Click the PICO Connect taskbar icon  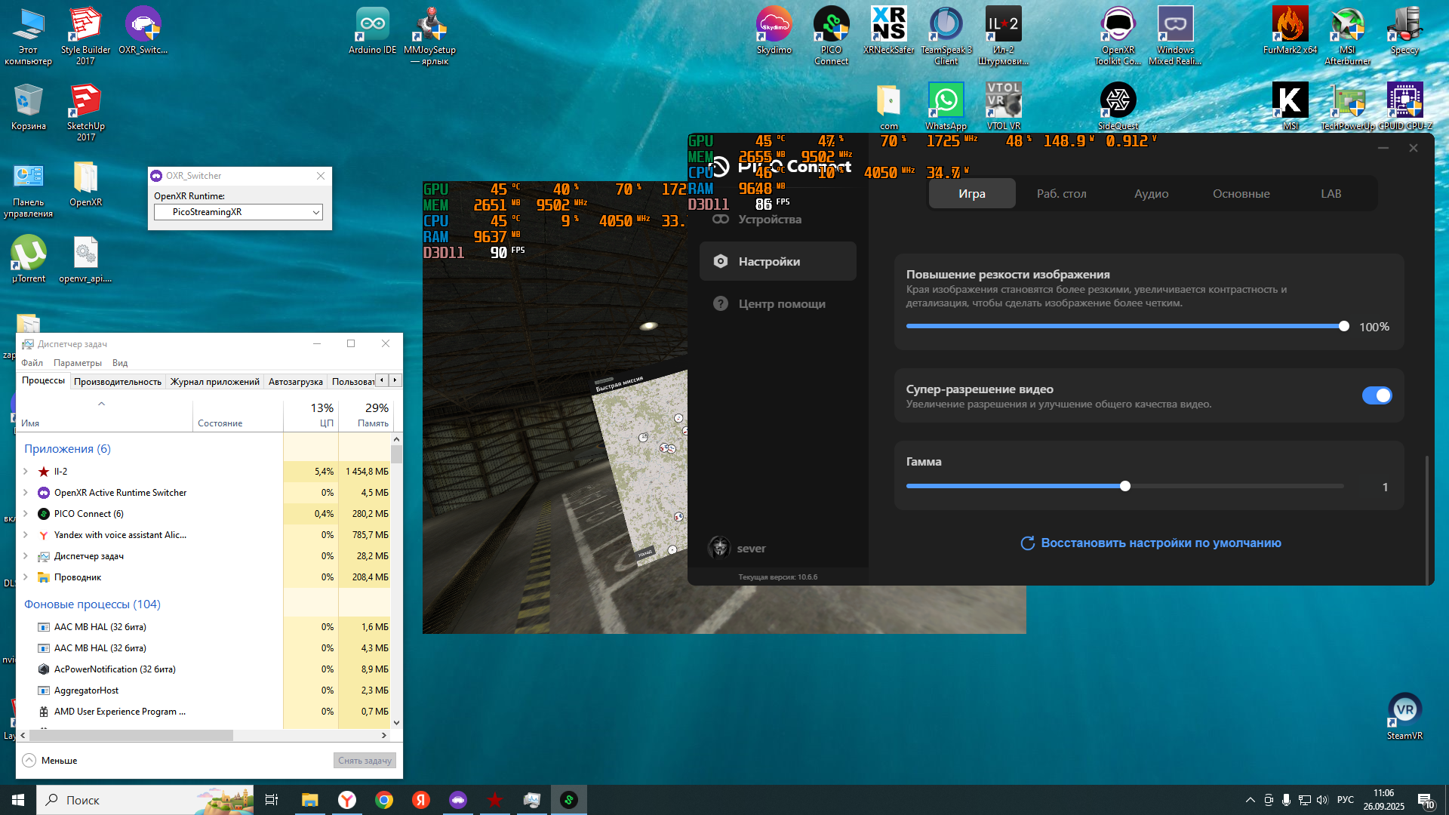(x=569, y=800)
